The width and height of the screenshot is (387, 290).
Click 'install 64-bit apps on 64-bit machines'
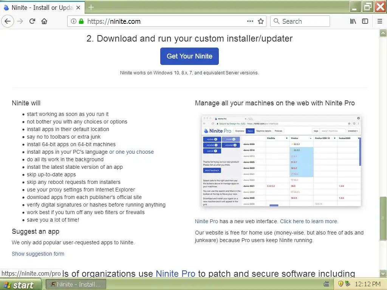tap(71, 145)
